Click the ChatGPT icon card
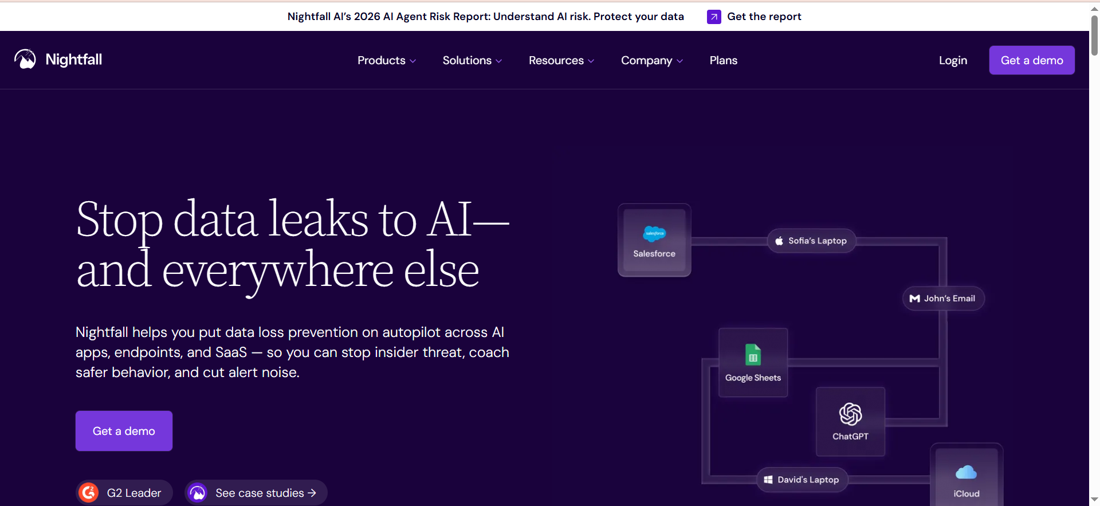 [850, 421]
